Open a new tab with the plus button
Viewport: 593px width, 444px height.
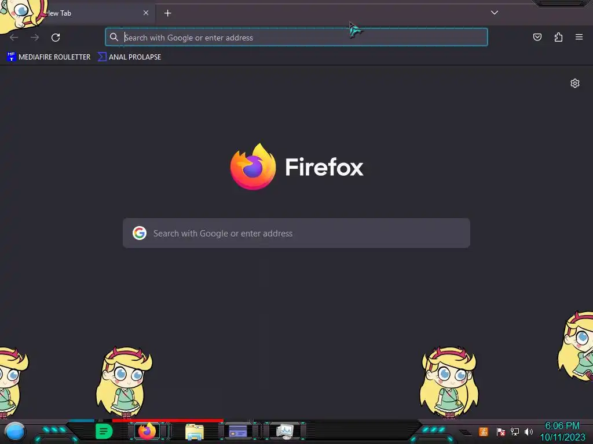point(167,13)
